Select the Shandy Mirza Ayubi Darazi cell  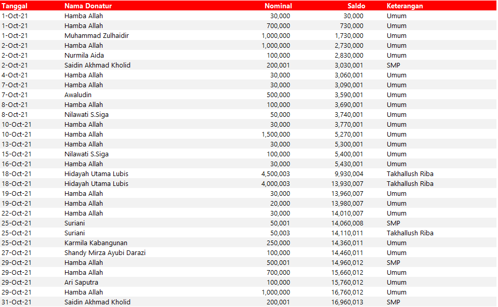[x=105, y=253]
